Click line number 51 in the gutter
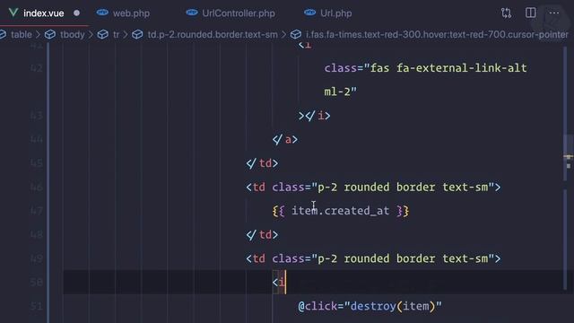 (x=36, y=306)
